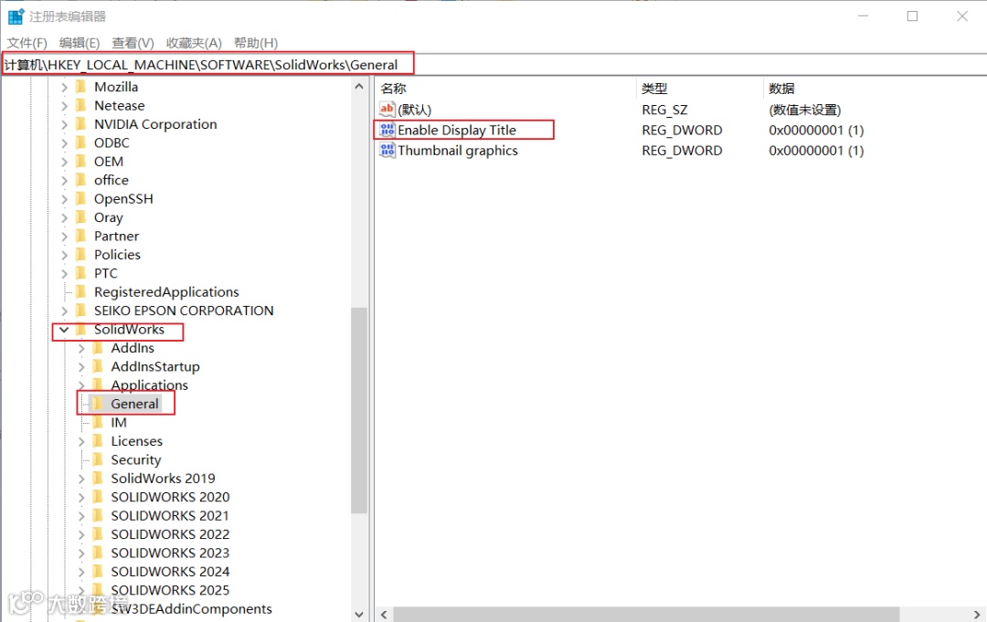987x622 pixels.
Task: Expand the SOLIDWORKS 2024 subkey
Action: click(81, 572)
